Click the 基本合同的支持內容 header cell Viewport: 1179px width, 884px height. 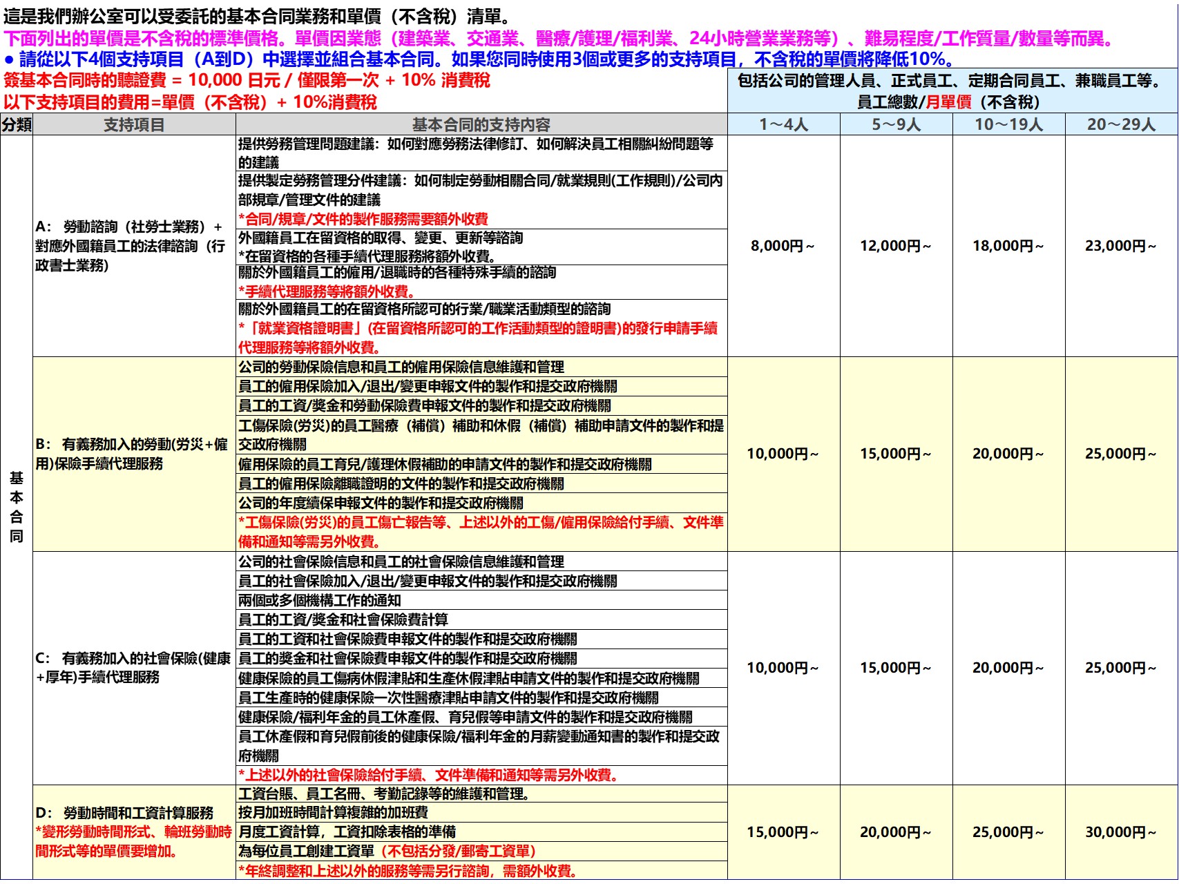click(481, 125)
